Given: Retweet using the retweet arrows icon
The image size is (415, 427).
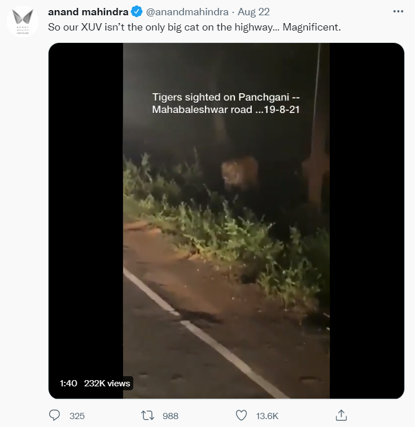Looking at the screenshot, I should point(148,415).
